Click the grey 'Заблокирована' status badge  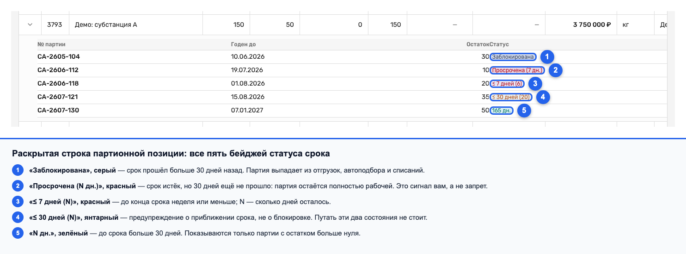click(x=513, y=57)
